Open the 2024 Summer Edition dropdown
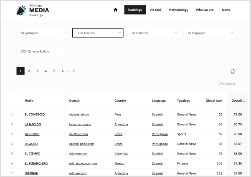This screenshot has width=251, height=177. pyautogui.click(x=42, y=51)
